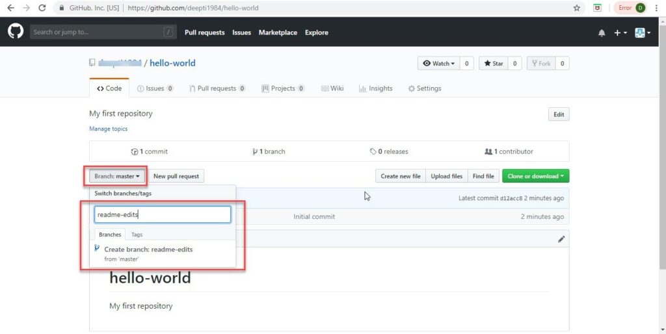
Task: Select the Code tab
Action: tap(109, 88)
